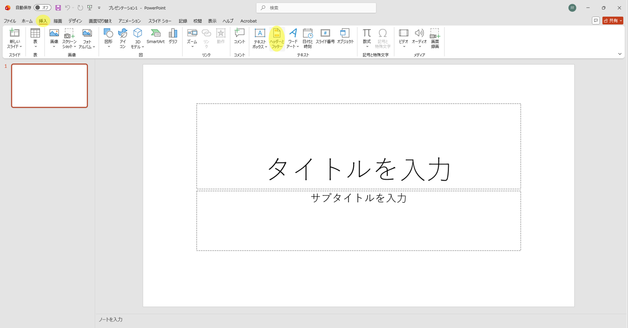The width and height of the screenshot is (628, 328).
Task: Click the ヘッダーとフッター icon
Action: (x=277, y=38)
